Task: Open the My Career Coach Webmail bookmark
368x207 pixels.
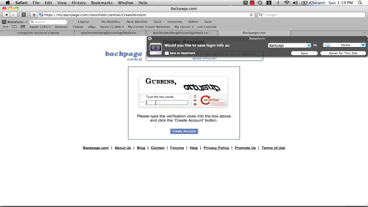Action: click(x=149, y=27)
